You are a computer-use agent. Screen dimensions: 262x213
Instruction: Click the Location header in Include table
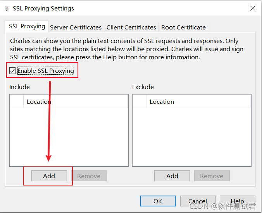click(x=76, y=101)
